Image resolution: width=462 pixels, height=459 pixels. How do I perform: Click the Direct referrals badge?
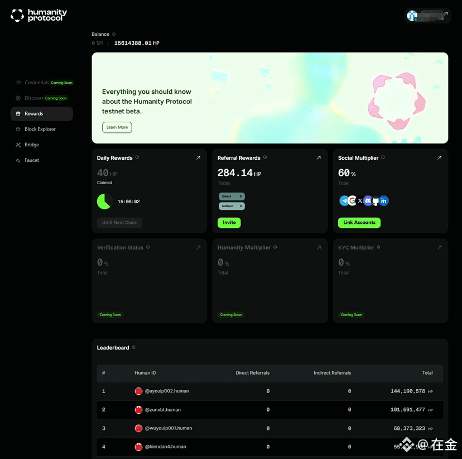click(x=232, y=197)
